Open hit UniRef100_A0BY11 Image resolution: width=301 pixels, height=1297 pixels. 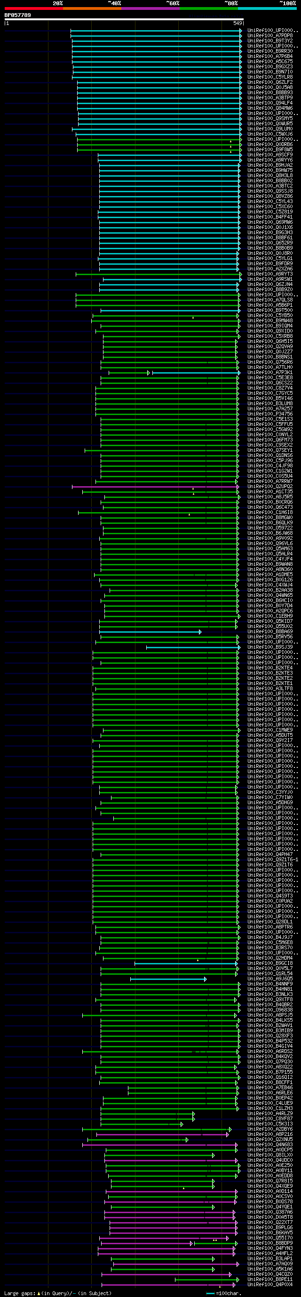click(270, 1171)
